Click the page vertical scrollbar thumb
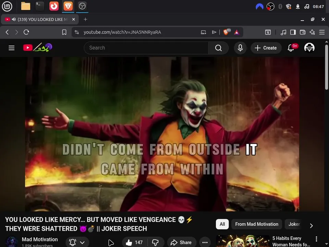329x247 pixels. coord(327,67)
